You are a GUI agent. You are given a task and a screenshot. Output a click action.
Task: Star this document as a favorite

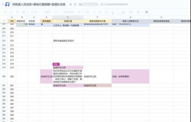coord(71,4)
